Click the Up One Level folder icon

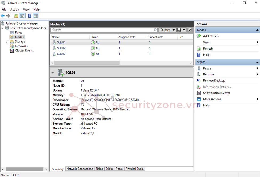click(x=16, y=16)
